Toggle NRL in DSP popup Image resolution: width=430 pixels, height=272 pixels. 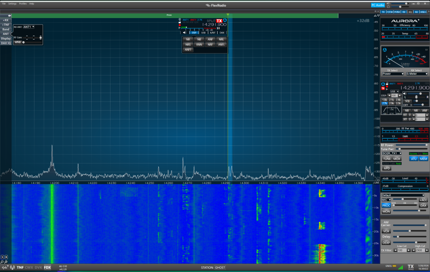pos(221,39)
